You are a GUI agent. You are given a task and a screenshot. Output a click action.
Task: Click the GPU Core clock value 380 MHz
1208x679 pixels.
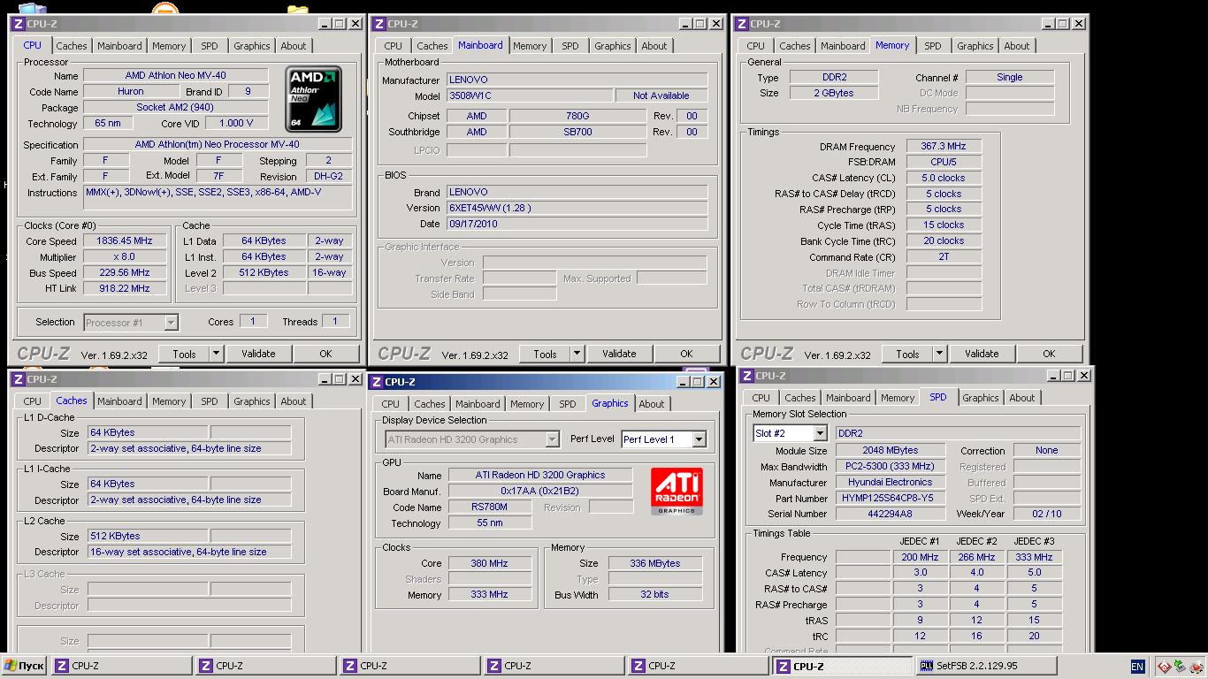click(489, 563)
